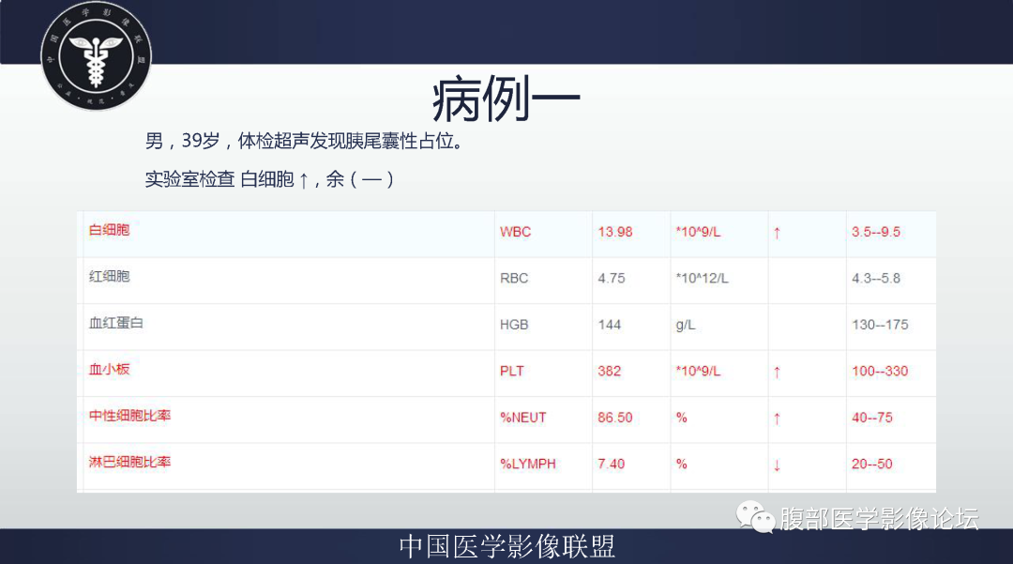This screenshot has height=564, width=1013.
Task: Click the reference range 20--50
Action: [872, 464]
